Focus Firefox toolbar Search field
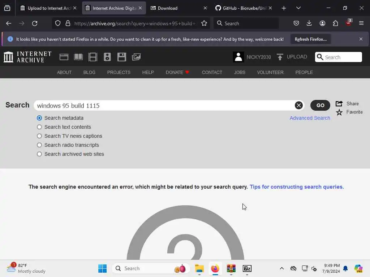The height and width of the screenshot is (277, 370). 246,23
